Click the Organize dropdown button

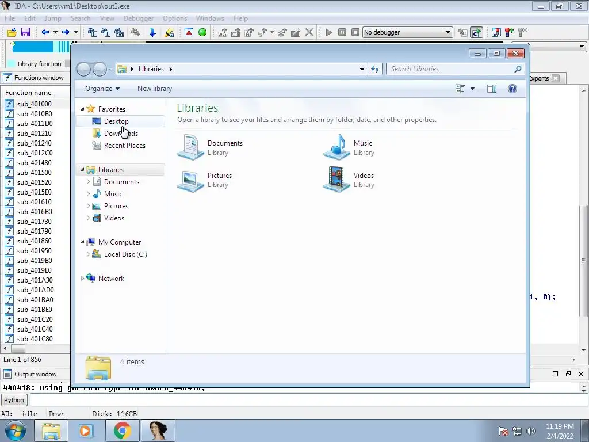click(x=102, y=89)
